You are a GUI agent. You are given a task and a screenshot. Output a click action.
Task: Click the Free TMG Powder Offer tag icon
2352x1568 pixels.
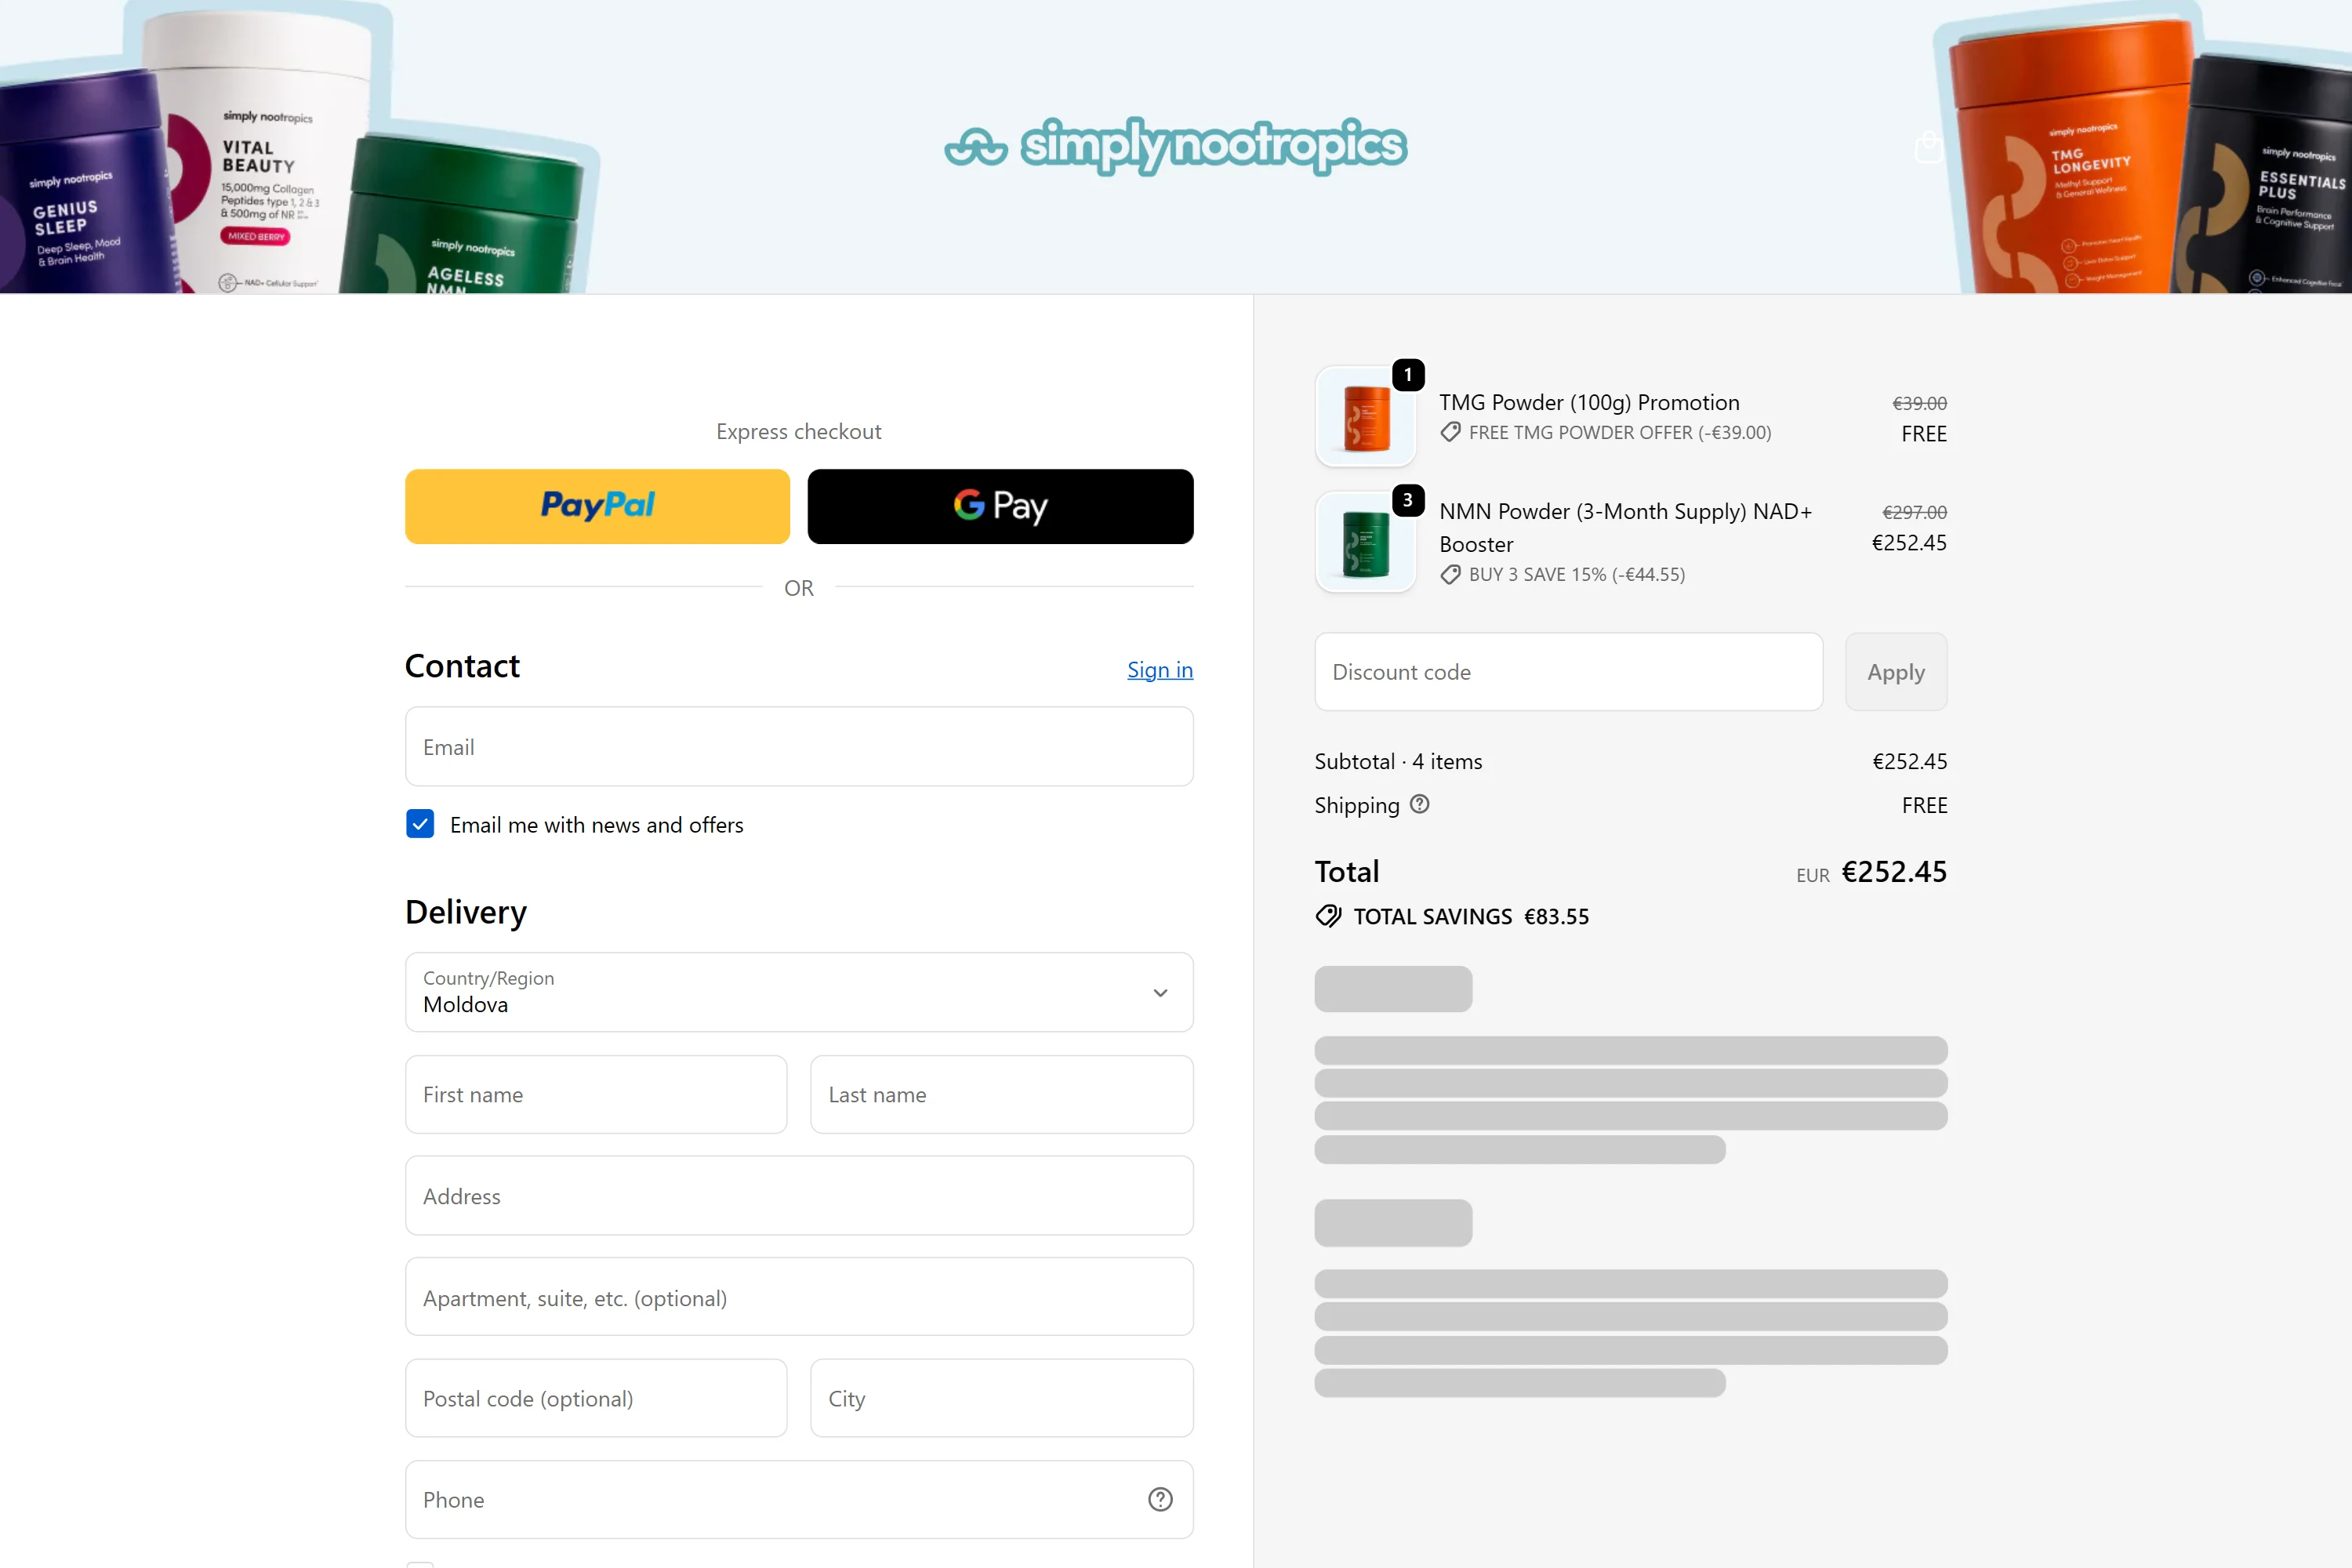coord(1450,432)
